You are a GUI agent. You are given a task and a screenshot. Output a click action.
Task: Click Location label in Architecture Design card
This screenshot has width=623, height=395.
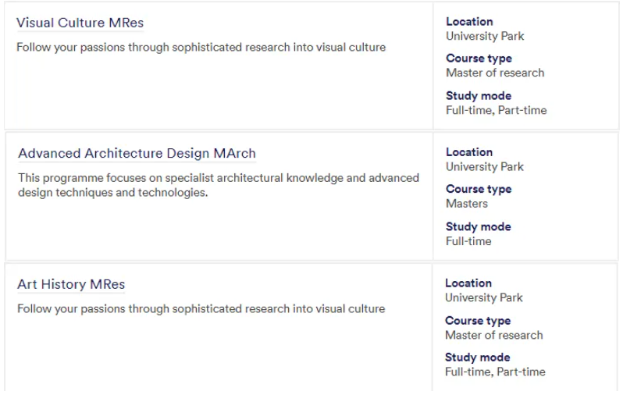(x=469, y=152)
